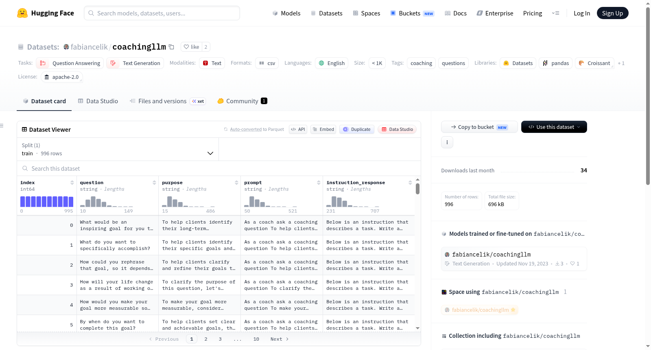The image size is (651, 350).
Task: Sort the question column using its sort icon
Action: tap(154, 183)
